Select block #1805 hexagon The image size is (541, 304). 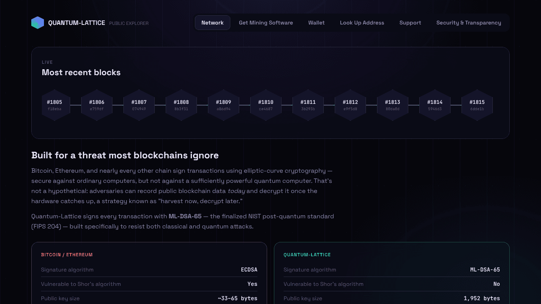click(55, 105)
